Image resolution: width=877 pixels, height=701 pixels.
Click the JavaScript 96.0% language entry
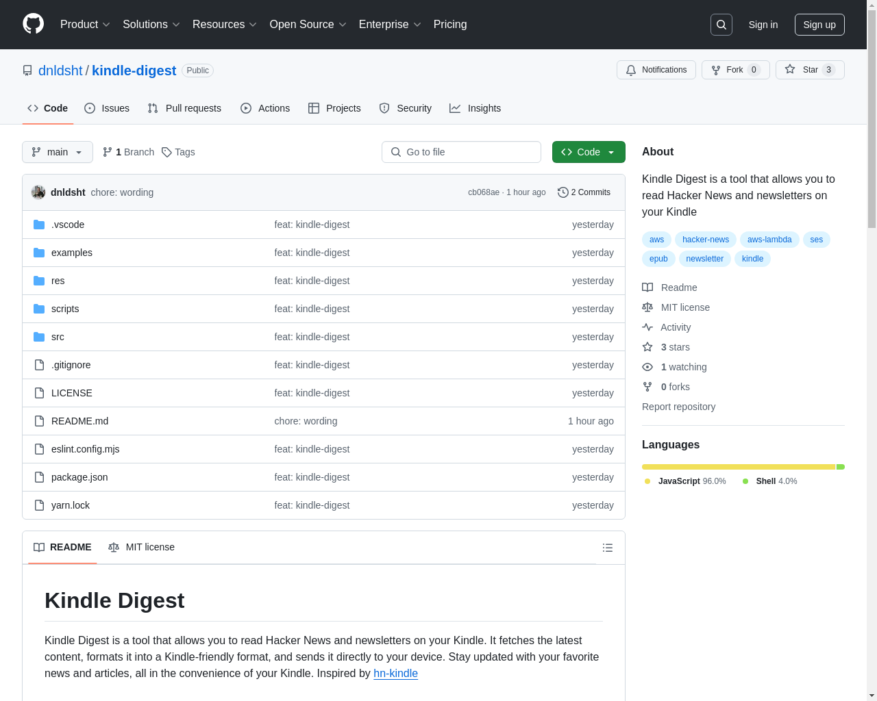click(685, 481)
